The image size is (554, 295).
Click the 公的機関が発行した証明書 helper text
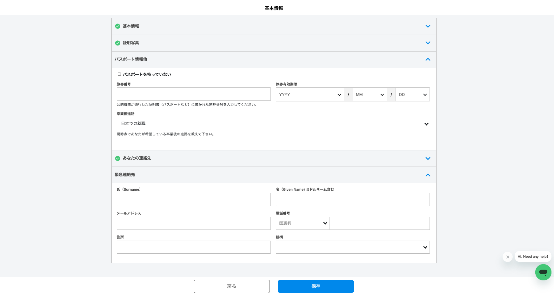[x=187, y=105]
